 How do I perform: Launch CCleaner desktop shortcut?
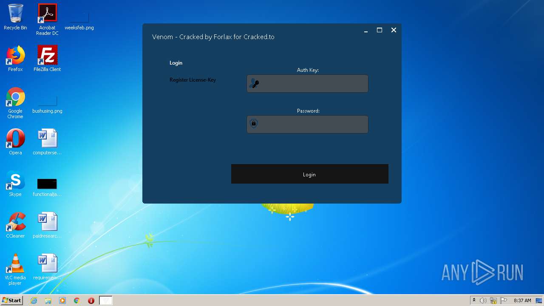pyautogui.click(x=15, y=225)
